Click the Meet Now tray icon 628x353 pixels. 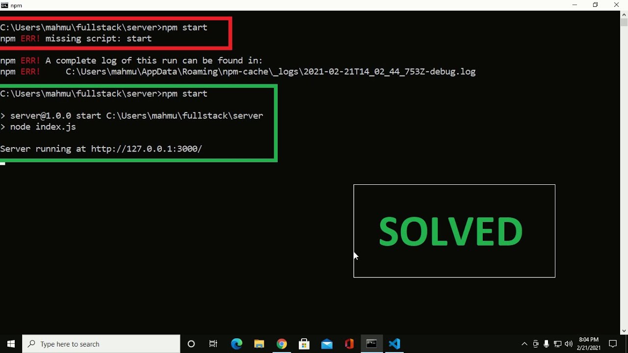pyautogui.click(x=535, y=344)
